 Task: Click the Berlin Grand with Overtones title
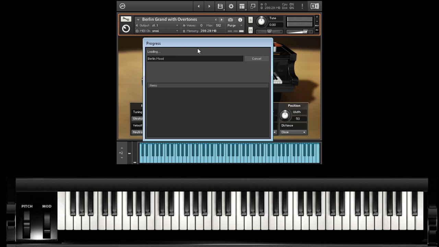click(x=169, y=20)
